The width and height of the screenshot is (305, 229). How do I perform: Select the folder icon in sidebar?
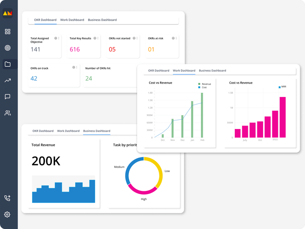8,64
